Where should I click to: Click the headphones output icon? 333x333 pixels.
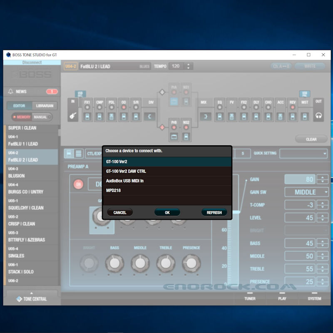tap(319, 116)
